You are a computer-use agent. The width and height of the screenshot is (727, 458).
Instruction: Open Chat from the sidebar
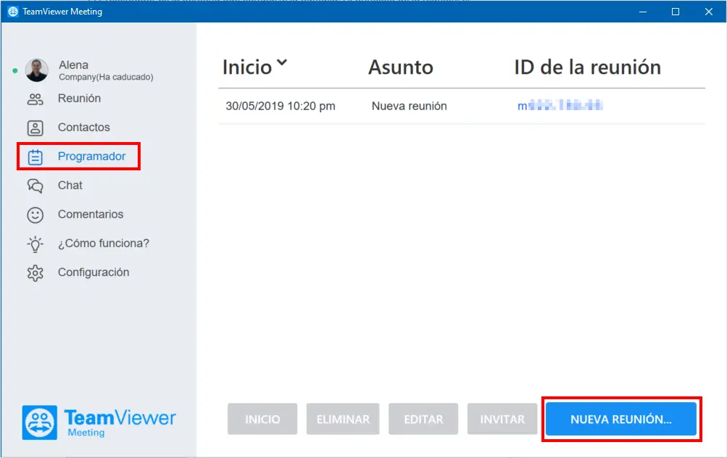pyautogui.click(x=70, y=185)
